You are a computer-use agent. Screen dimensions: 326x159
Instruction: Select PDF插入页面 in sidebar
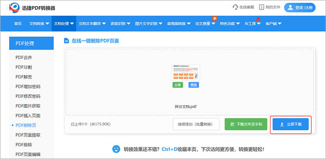pyautogui.click(x=28, y=116)
